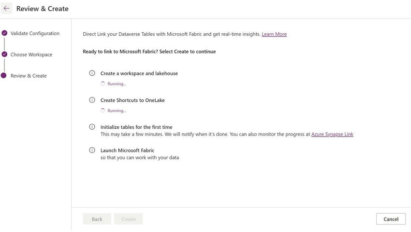Image resolution: width=411 pixels, height=232 pixels.
Task: Go to the Choose Workspace step
Action: click(x=31, y=55)
